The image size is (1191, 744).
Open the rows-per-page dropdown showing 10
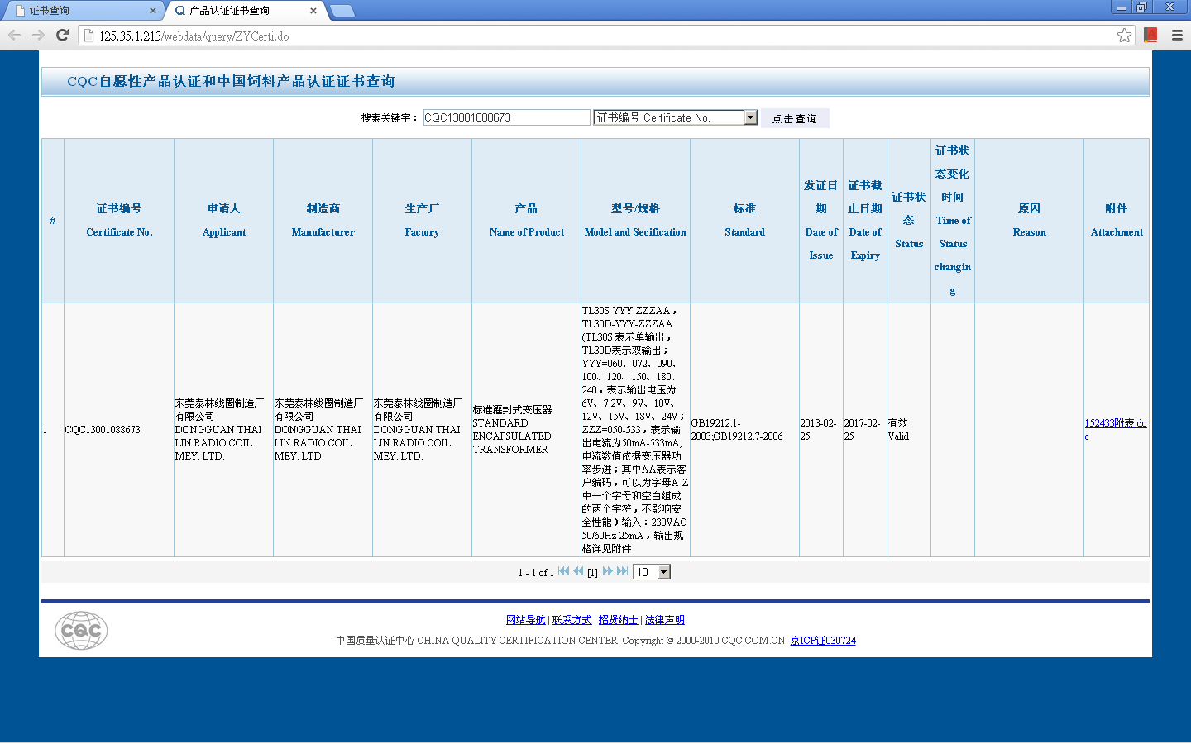[x=652, y=572]
